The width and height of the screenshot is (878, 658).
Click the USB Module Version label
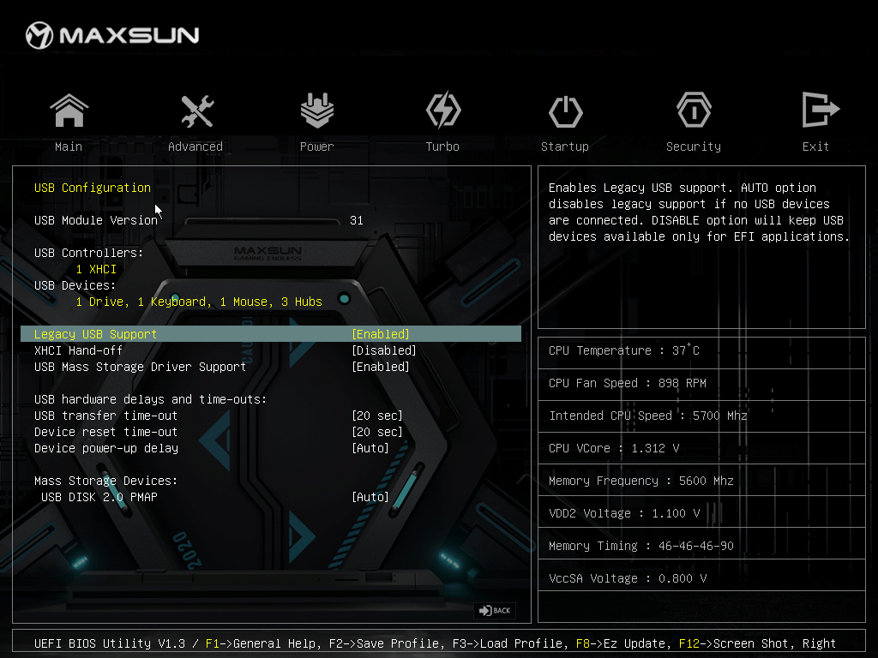click(96, 220)
